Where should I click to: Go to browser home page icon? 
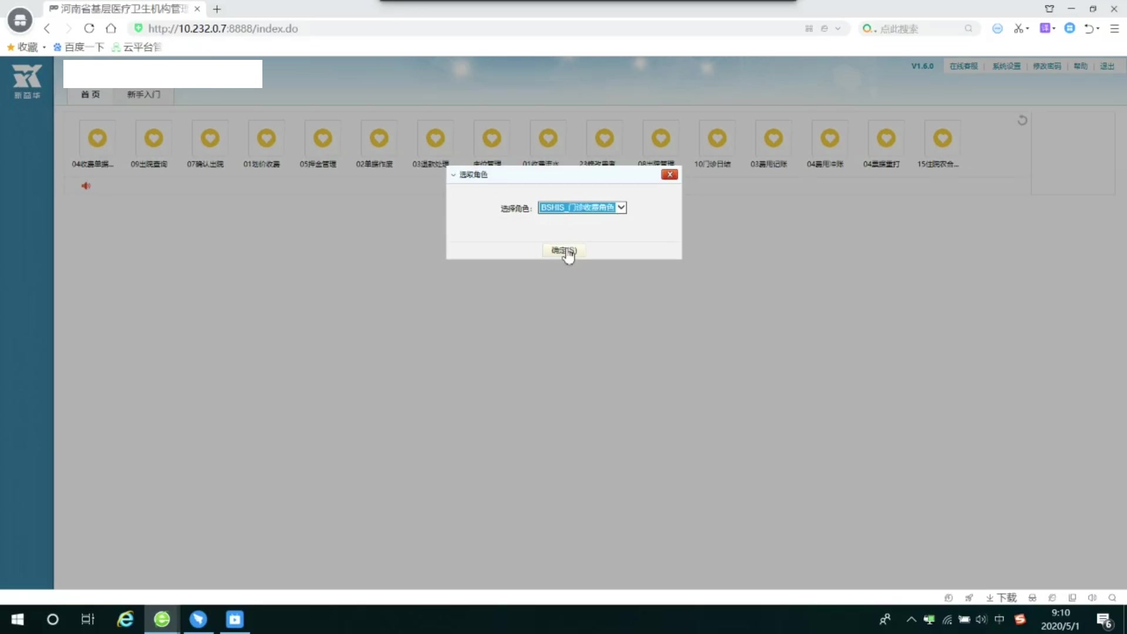coord(111,28)
